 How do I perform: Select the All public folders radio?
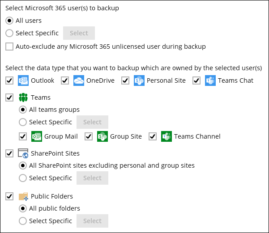pos(23,208)
